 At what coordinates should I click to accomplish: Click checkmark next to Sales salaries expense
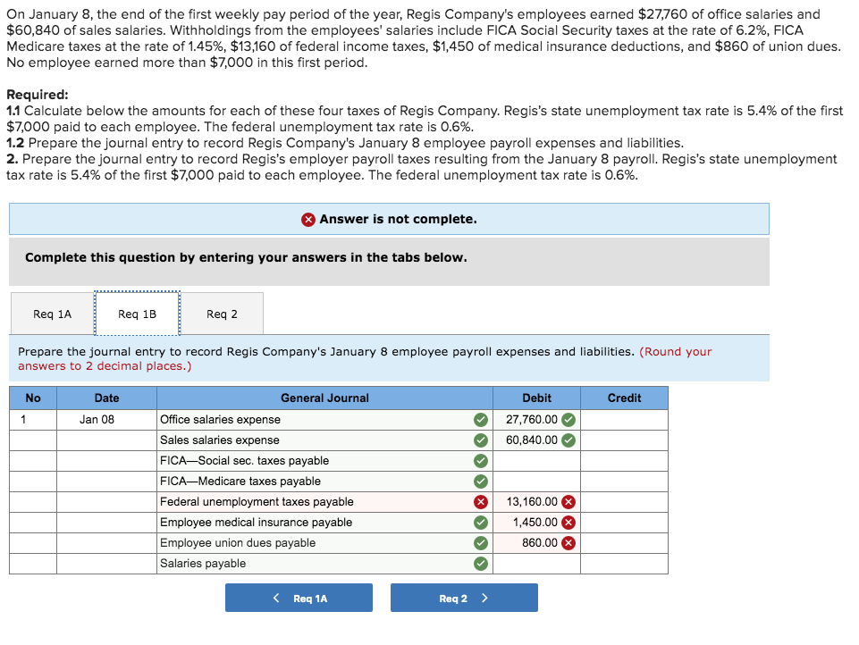click(480, 440)
